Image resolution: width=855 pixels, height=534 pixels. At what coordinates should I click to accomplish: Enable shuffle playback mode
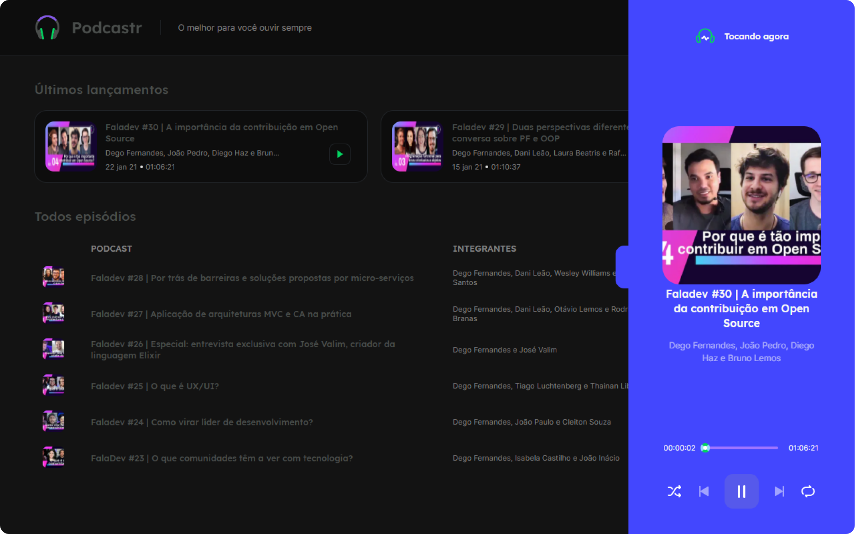[674, 491]
